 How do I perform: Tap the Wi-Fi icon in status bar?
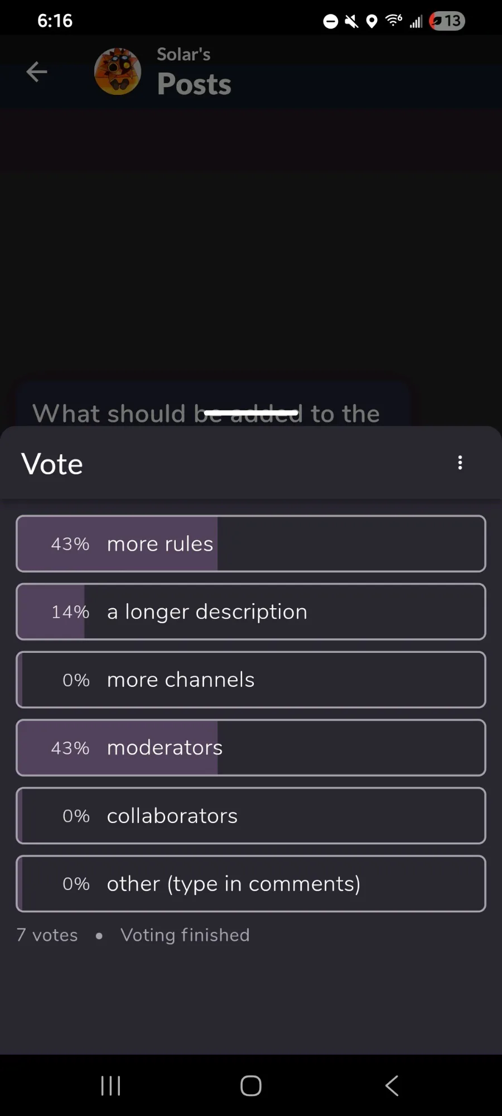(394, 21)
